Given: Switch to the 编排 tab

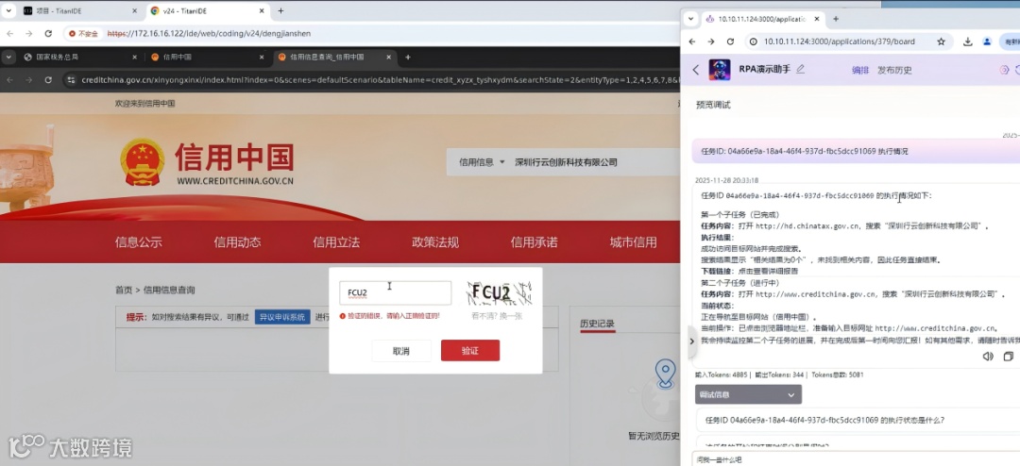Looking at the screenshot, I should (x=860, y=70).
